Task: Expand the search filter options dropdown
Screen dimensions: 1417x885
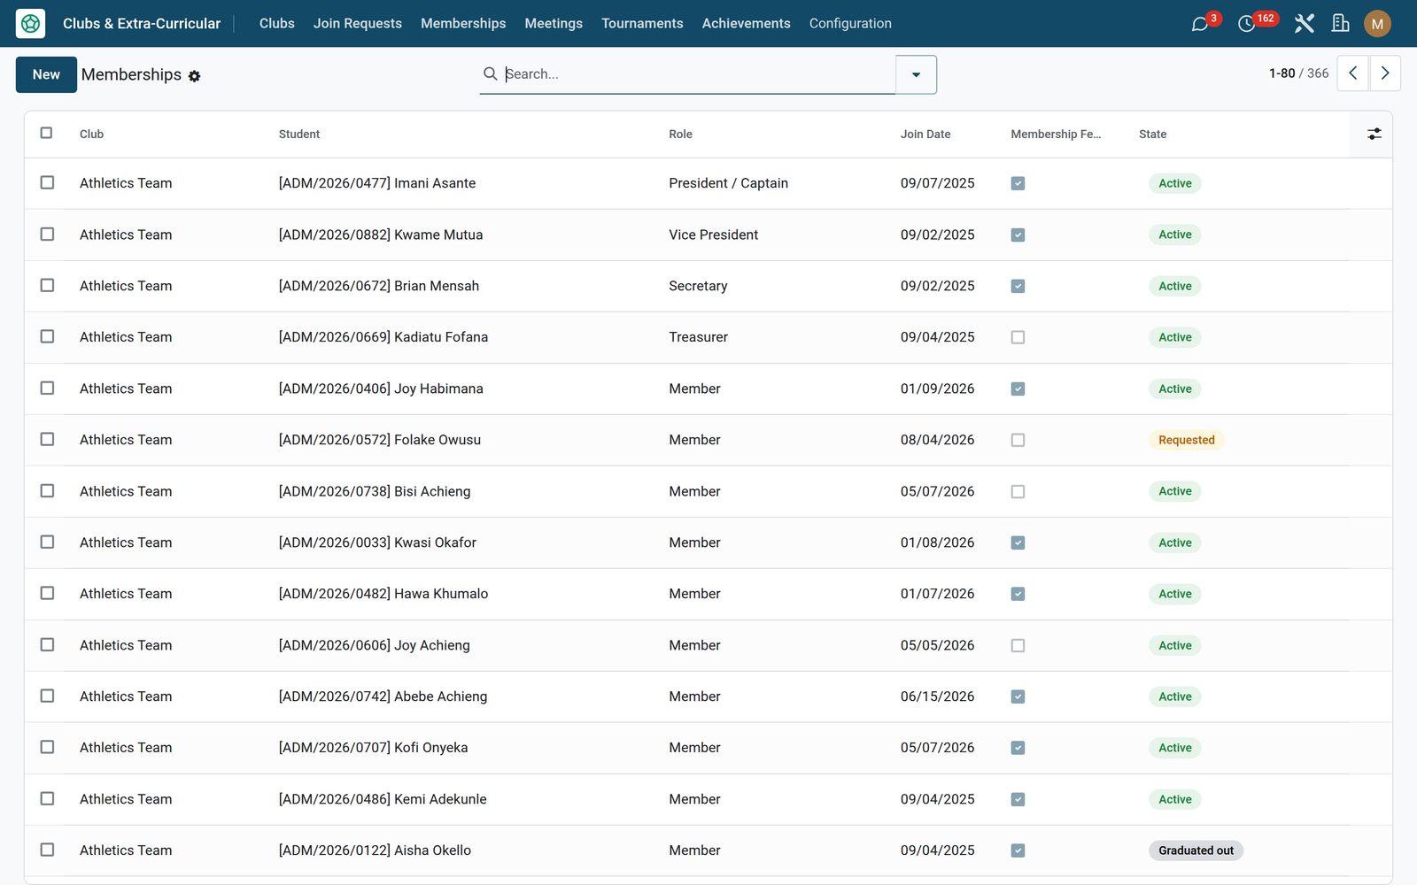Action: click(916, 74)
